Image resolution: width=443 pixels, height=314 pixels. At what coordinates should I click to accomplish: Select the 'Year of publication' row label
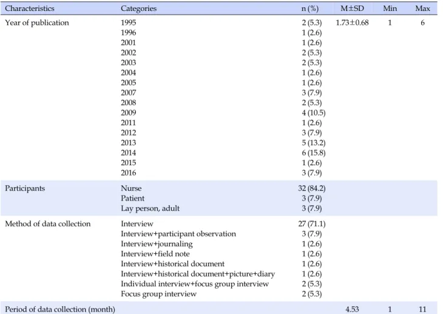tap(37, 22)
